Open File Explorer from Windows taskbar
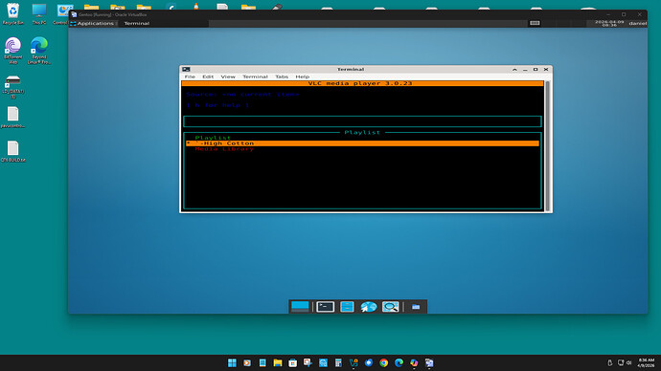661x371 pixels. tap(278, 362)
